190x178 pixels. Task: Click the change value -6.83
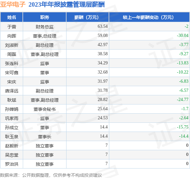click(184, 81)
